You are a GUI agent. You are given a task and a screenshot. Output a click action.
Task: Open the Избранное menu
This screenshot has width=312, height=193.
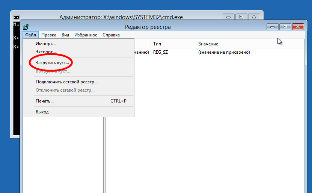click(86, 35)
